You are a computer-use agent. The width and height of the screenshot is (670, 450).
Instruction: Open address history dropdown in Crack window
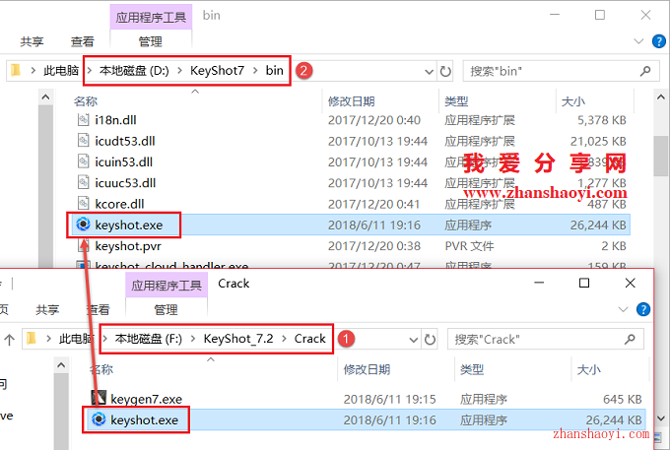(413, 340)
